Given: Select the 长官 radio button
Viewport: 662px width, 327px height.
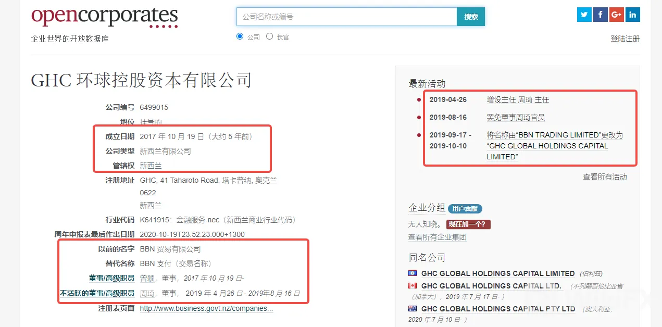Looking at the screenshot, I should [x=269, y=36].
